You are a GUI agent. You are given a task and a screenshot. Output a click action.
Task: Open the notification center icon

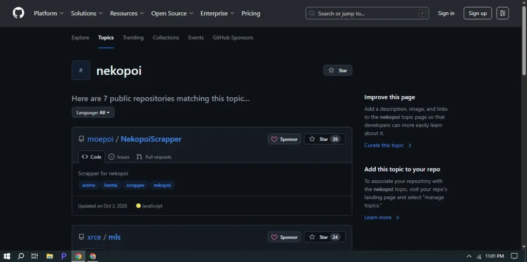514,256
